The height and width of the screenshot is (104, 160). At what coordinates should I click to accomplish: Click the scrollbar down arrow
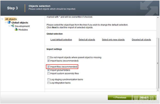[158, 90]
